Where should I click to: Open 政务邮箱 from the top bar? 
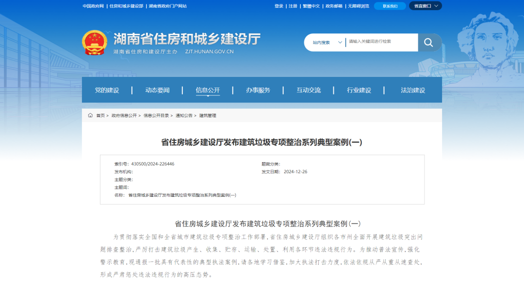pyautogui.click(x=333, y=6)
